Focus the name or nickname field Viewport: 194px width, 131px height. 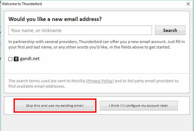80,30
